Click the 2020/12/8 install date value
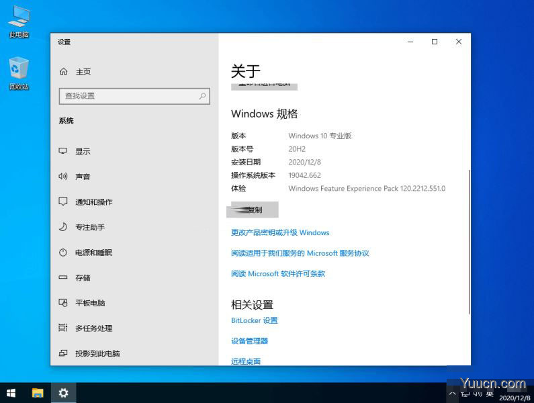 304,162
